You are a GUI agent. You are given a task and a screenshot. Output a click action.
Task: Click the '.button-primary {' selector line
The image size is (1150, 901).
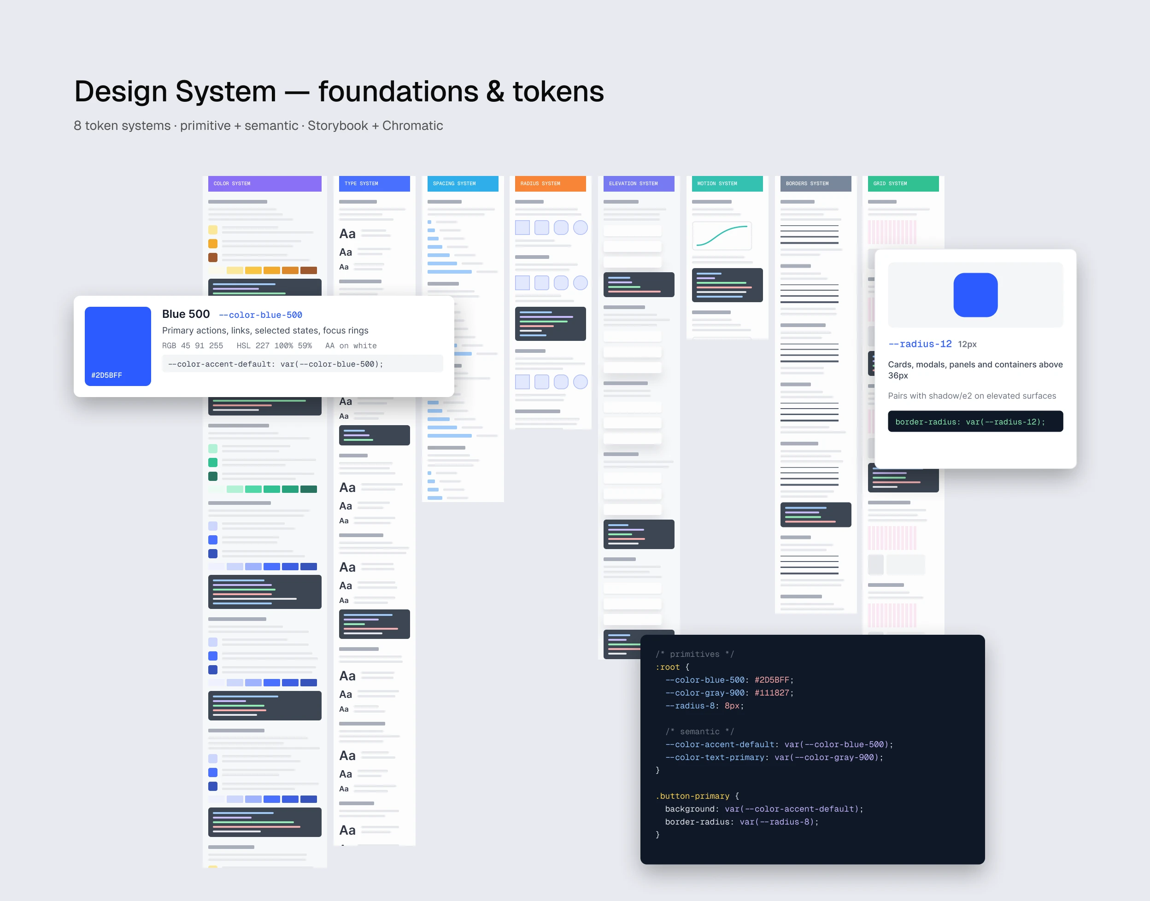[697, 796]
